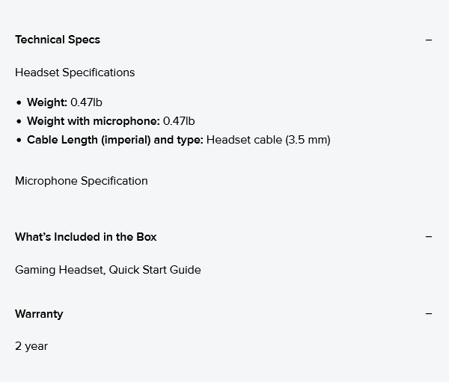Click the Weight with microphone label

point(94,121)
